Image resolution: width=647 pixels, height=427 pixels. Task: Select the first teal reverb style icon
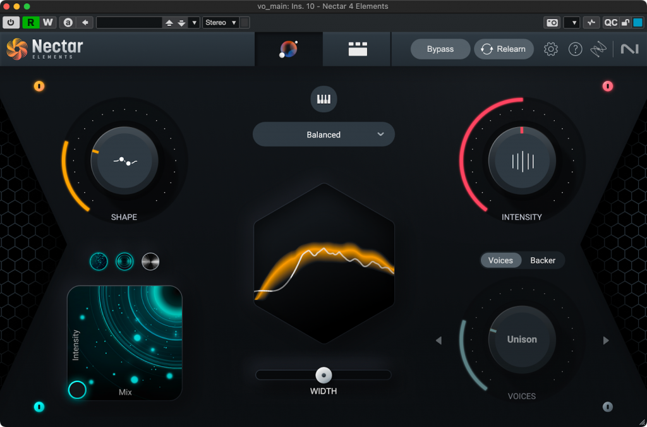(99, 261)
